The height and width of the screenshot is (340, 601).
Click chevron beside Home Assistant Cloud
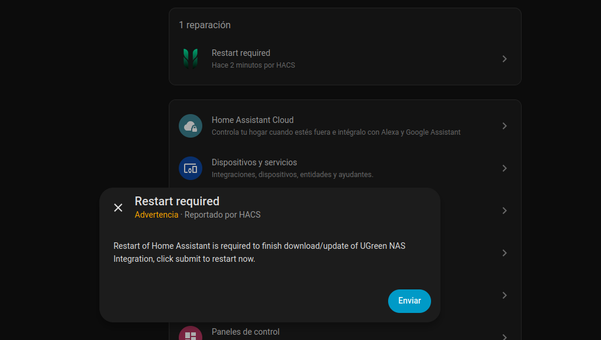click(504, 126)
